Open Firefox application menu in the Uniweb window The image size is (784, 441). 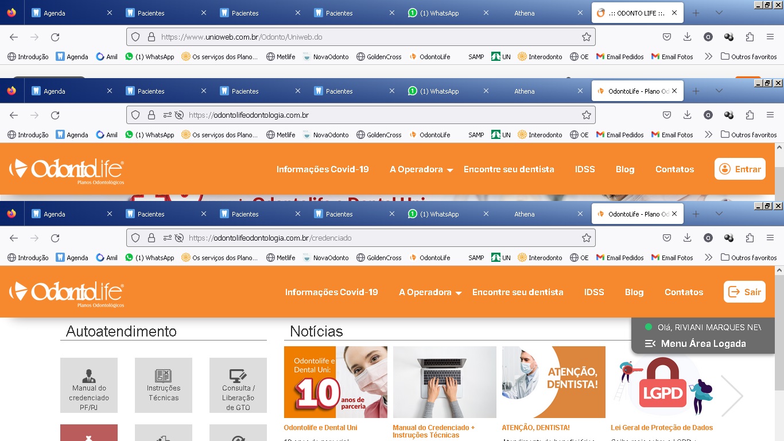coord(770,37)
